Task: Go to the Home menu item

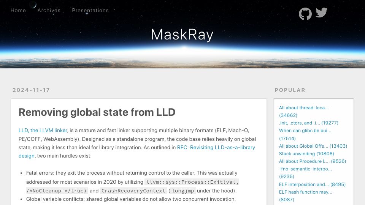Action: click(18, 11)
